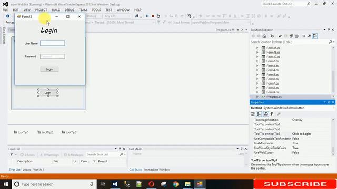Image resolution: width=337 pixels, height=189 pixels.
Task: Restart the debugging session
Action: point(158,16)
